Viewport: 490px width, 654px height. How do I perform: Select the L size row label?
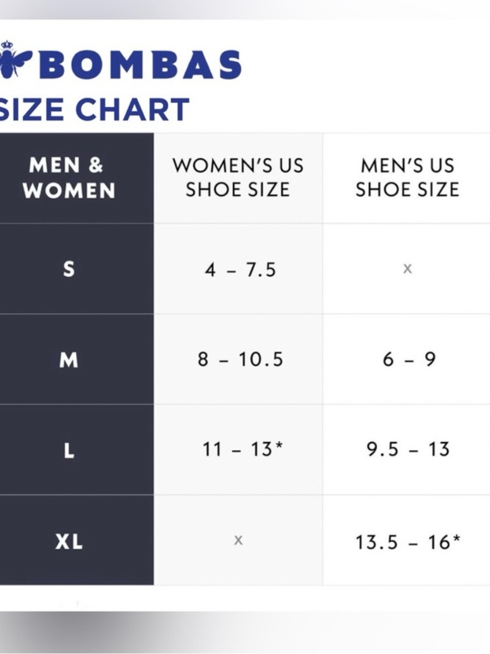pos(69,450)
